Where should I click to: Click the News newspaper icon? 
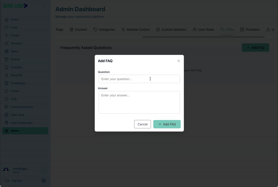pyautogui.click(x=6, y=51)
